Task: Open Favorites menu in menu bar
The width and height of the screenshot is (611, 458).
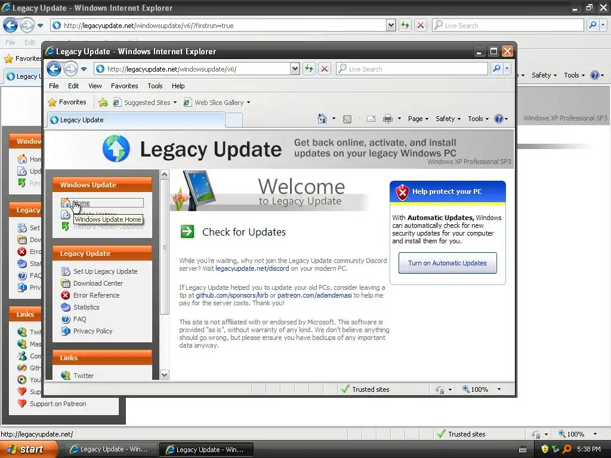Action: [x=124, y=86]
